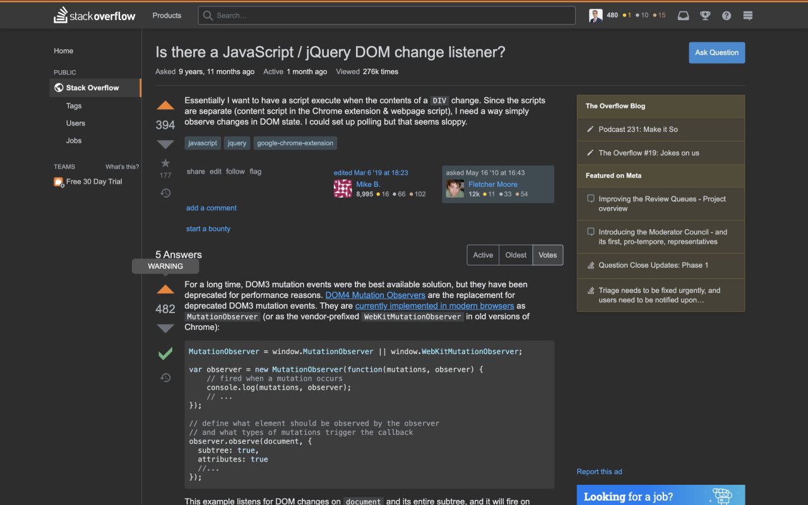Click the edit link under the question
The width and height of the screenshot is (808, 505).
(x=216, y=172)
